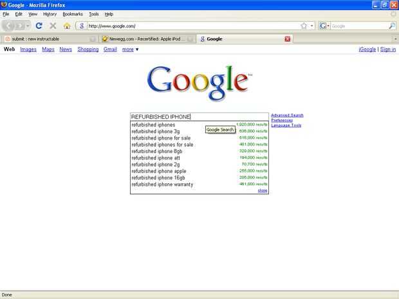Close the 'submit : new instructable' tab
Viewport: 399px width, 299px height.
pyautogui.click(x=93, y=39)
